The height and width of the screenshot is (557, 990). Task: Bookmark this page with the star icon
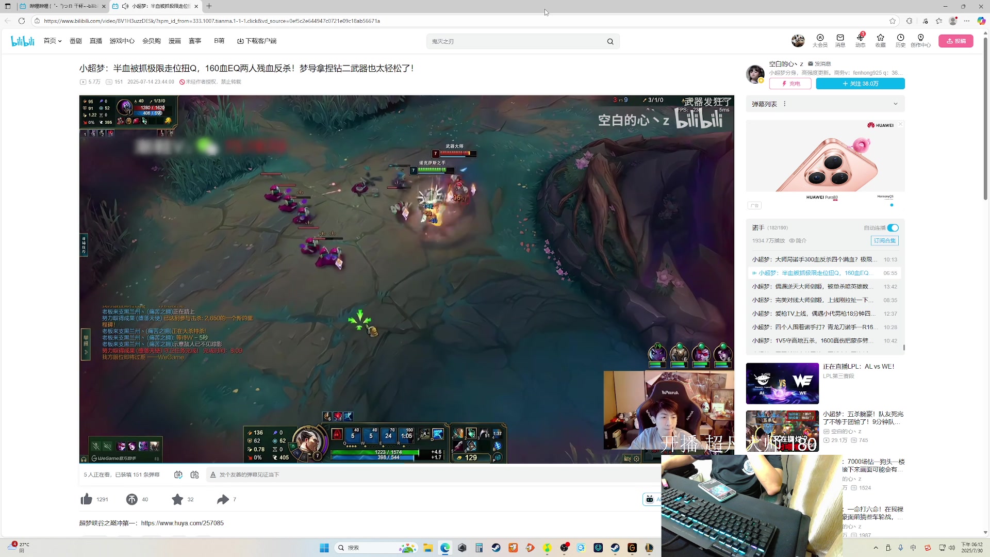coord(893,21)
